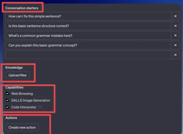Select the 'What's a common grammar mistake here?' field

tap(88, 36)
